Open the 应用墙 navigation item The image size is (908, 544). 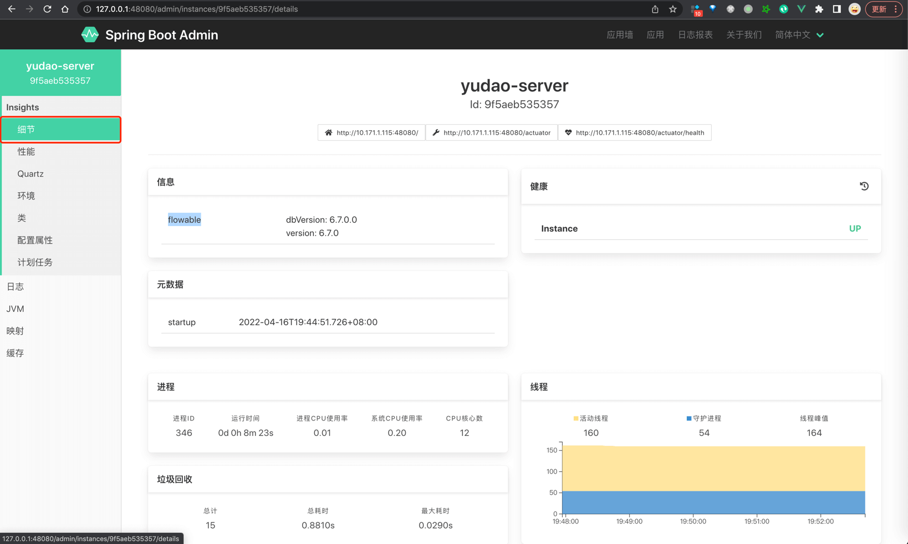tap(619, 35)
